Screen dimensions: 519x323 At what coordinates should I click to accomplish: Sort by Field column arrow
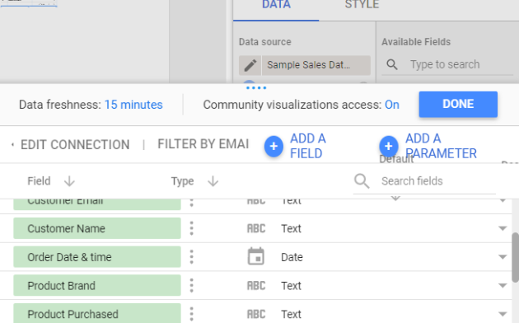click(69, 181)
